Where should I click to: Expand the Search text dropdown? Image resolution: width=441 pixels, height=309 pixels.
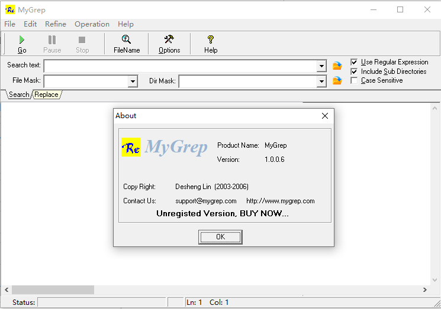click(x=321, y=66)
